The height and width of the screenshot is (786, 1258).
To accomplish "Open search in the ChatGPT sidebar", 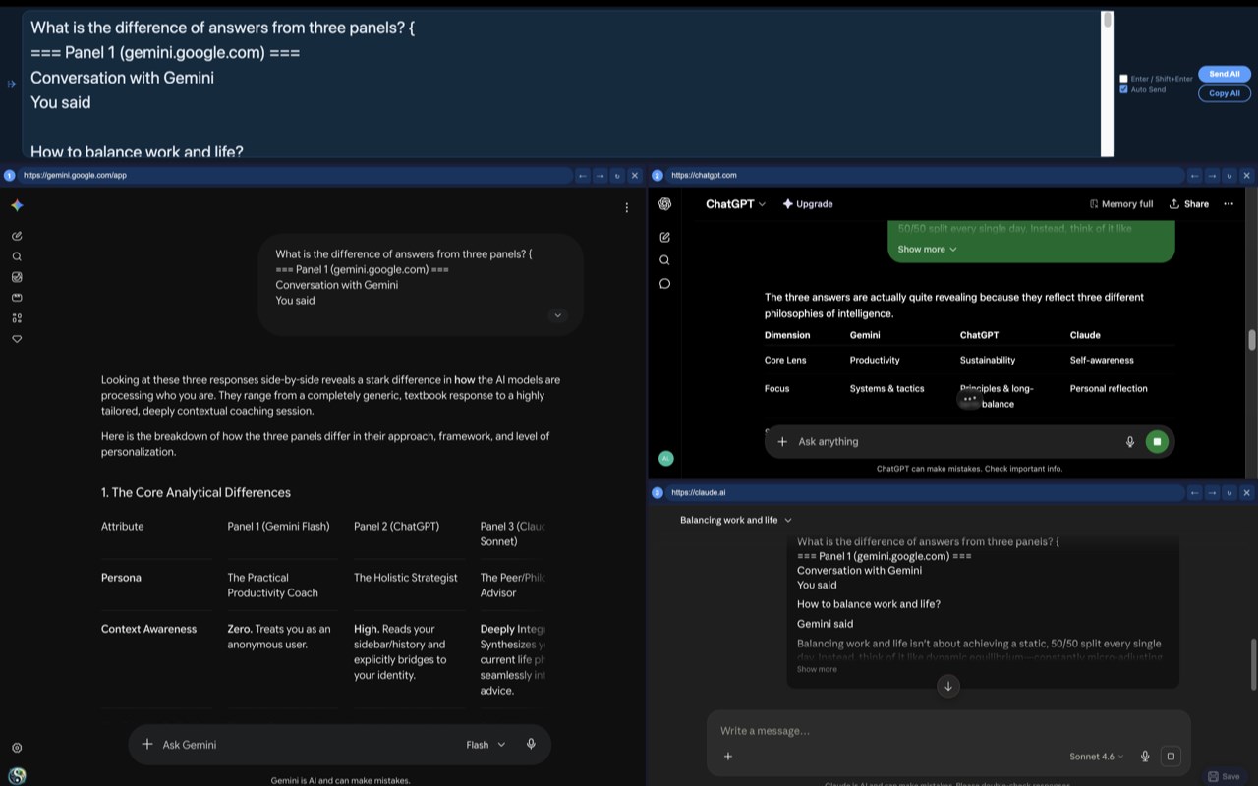I will click(x=665, y=260).
